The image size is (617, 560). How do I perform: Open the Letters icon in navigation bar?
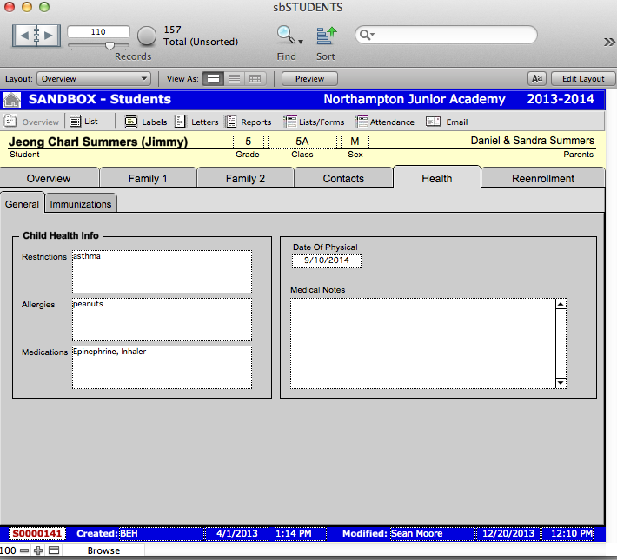(181, 122)
